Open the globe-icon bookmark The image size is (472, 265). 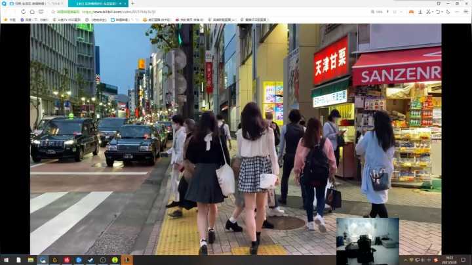[x=96, y=20]
